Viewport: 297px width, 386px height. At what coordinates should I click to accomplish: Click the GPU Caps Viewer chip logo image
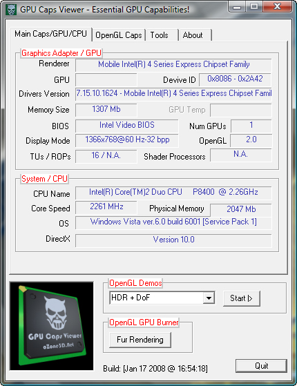pyautogui.click(x=52, y=326)
